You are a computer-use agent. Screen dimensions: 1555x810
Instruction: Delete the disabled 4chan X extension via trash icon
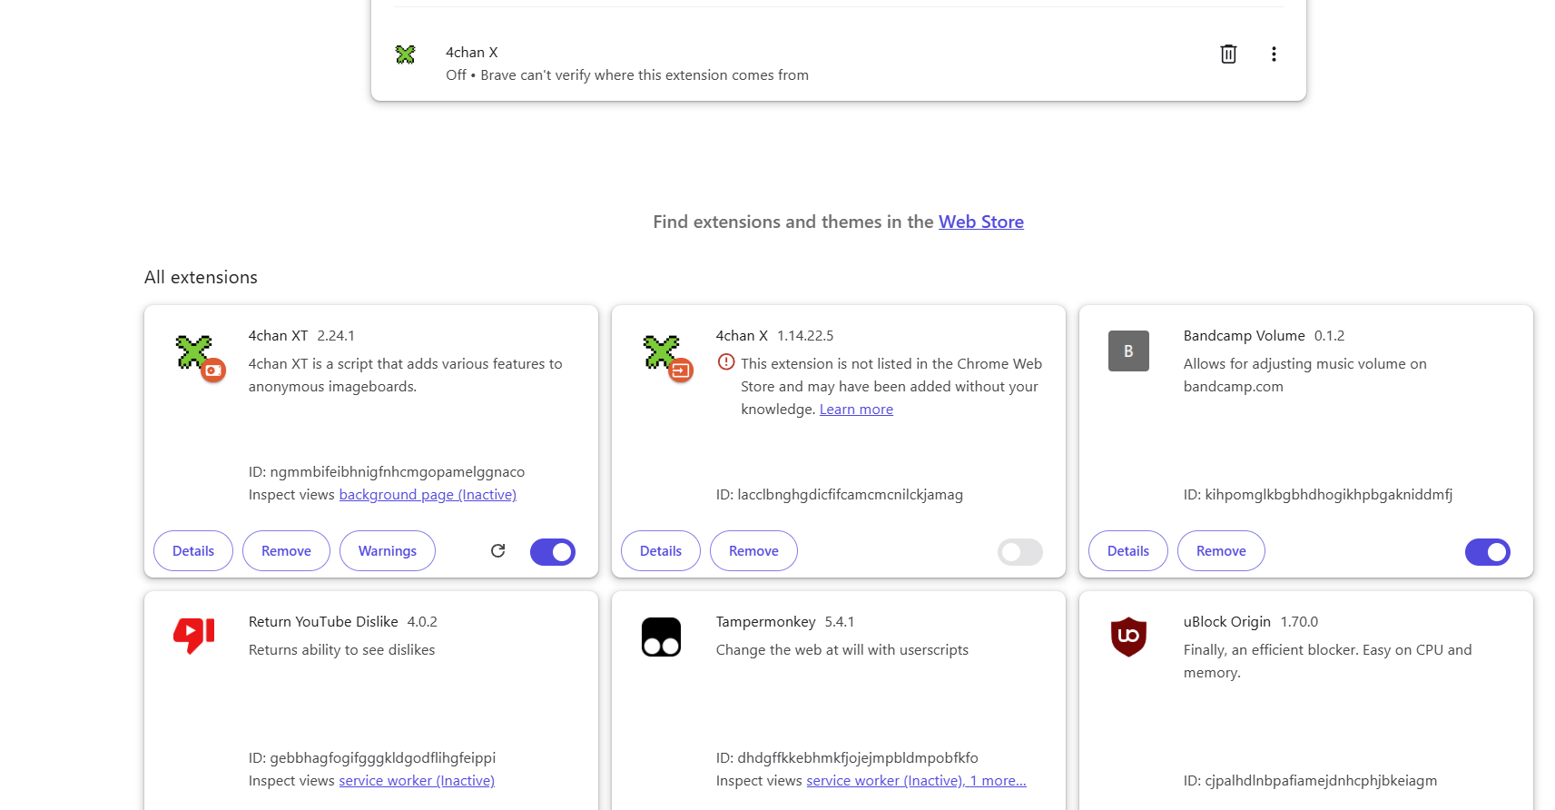(1228, 54)
